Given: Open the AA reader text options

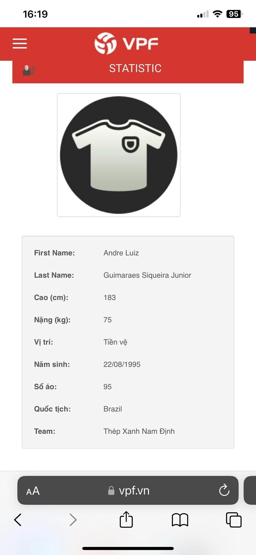Looking at the screenshot, I should 33,491.
